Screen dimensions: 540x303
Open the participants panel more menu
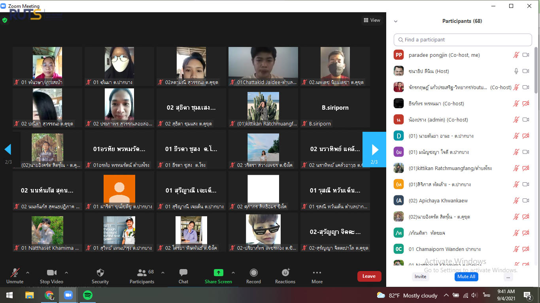tap(508, 277)
